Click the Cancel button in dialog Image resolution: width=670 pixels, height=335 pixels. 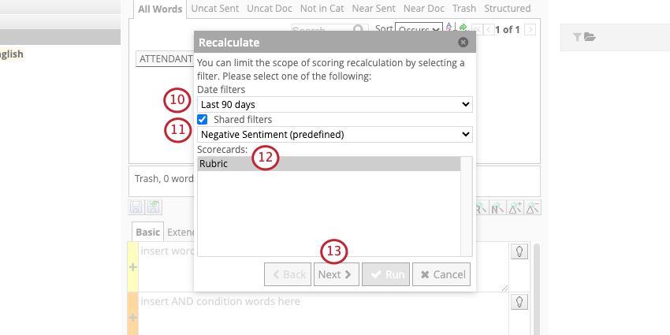click(x=441, y=274)
